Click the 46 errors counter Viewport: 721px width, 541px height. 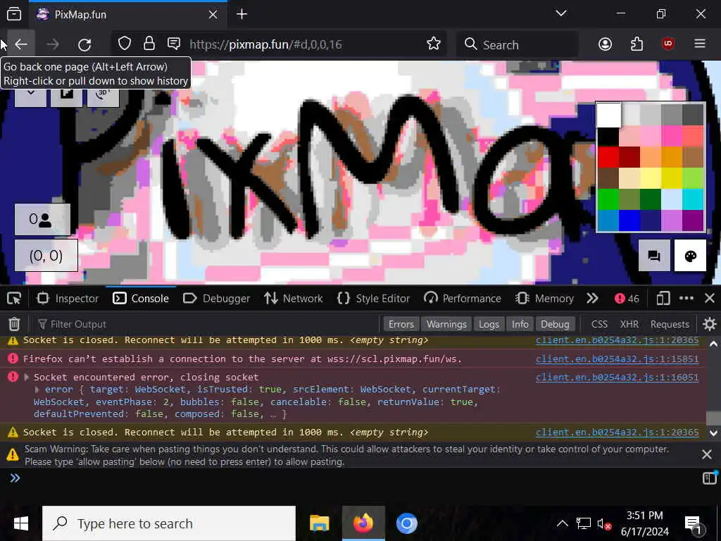[627, 299]
